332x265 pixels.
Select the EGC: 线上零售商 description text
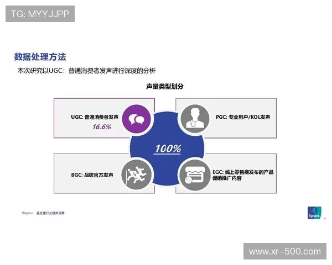[243, 175]
